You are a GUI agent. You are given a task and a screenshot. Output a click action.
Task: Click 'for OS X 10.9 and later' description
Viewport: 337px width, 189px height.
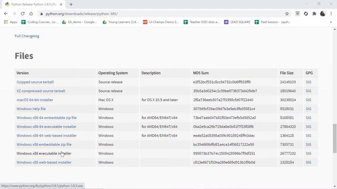tap(160, 100)
